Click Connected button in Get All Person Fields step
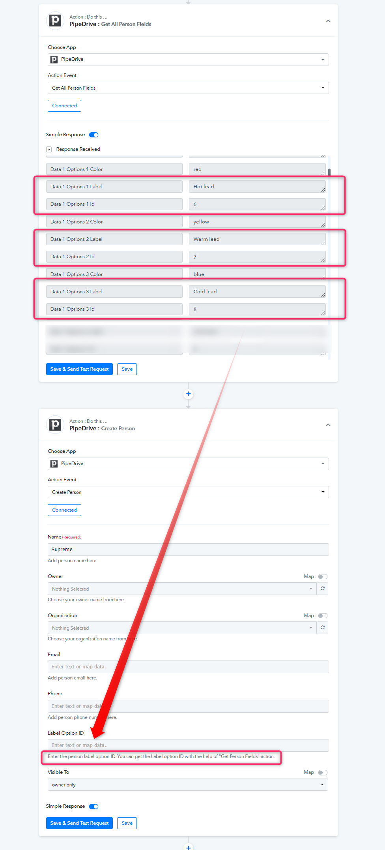385x850 pixels. [65, 106]
